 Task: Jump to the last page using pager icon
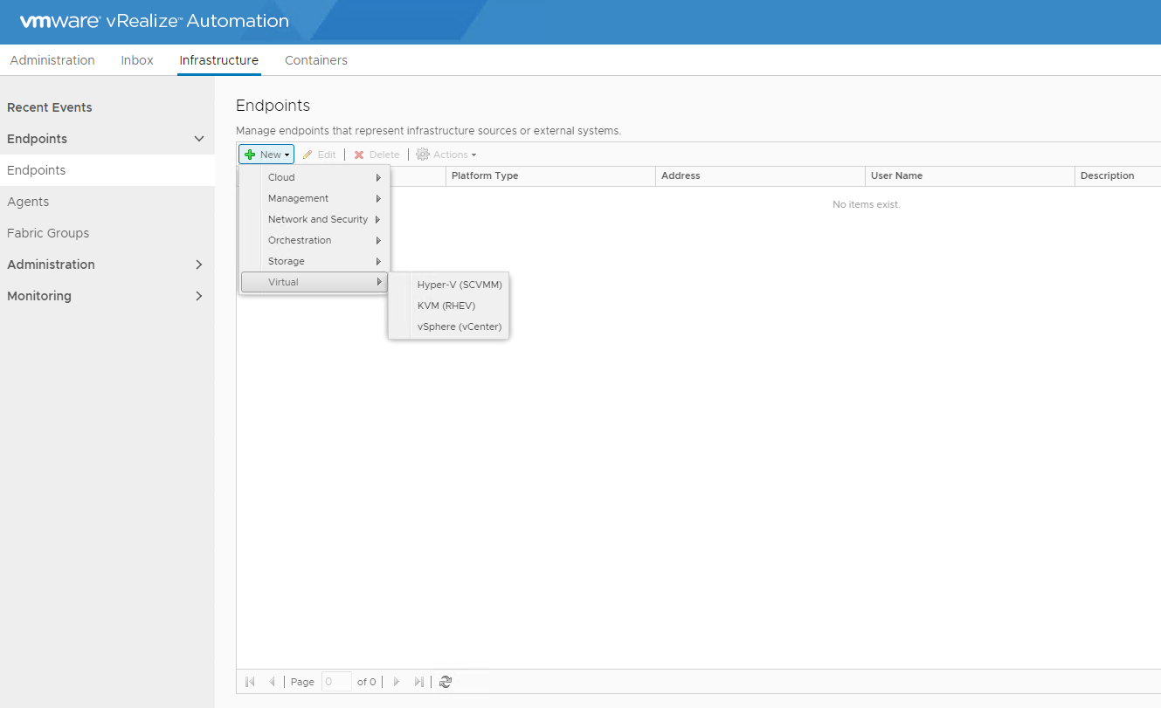pos(419,682)
